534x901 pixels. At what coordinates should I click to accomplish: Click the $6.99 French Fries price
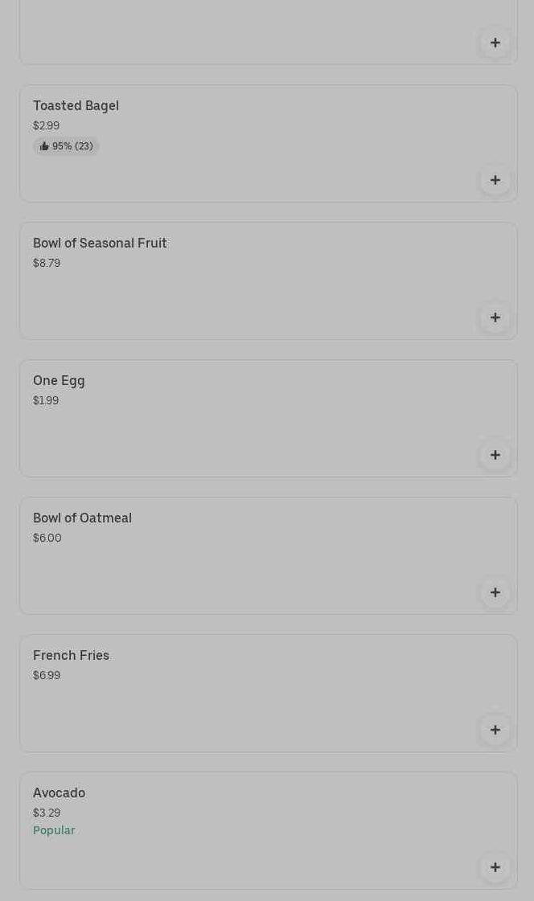[47, 675]
